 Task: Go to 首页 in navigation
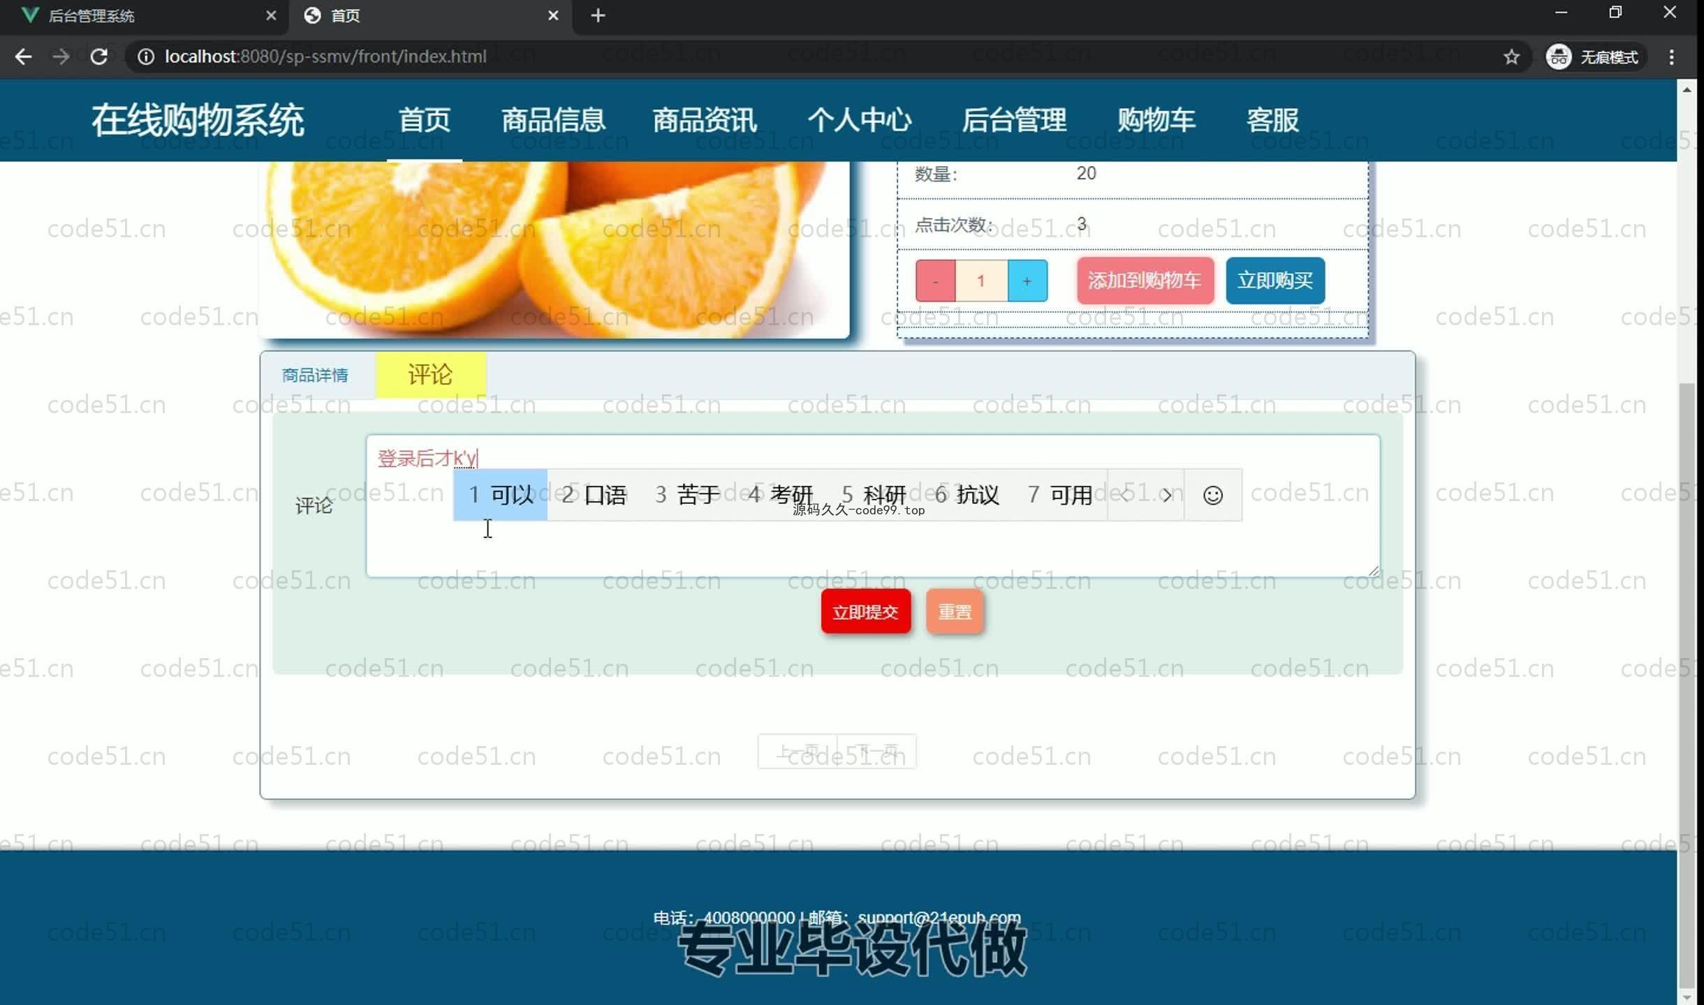tap(425, 120)
